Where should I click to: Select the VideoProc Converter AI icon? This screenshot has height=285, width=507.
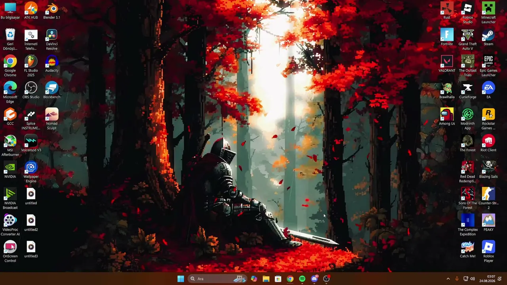tap(10, 225)
